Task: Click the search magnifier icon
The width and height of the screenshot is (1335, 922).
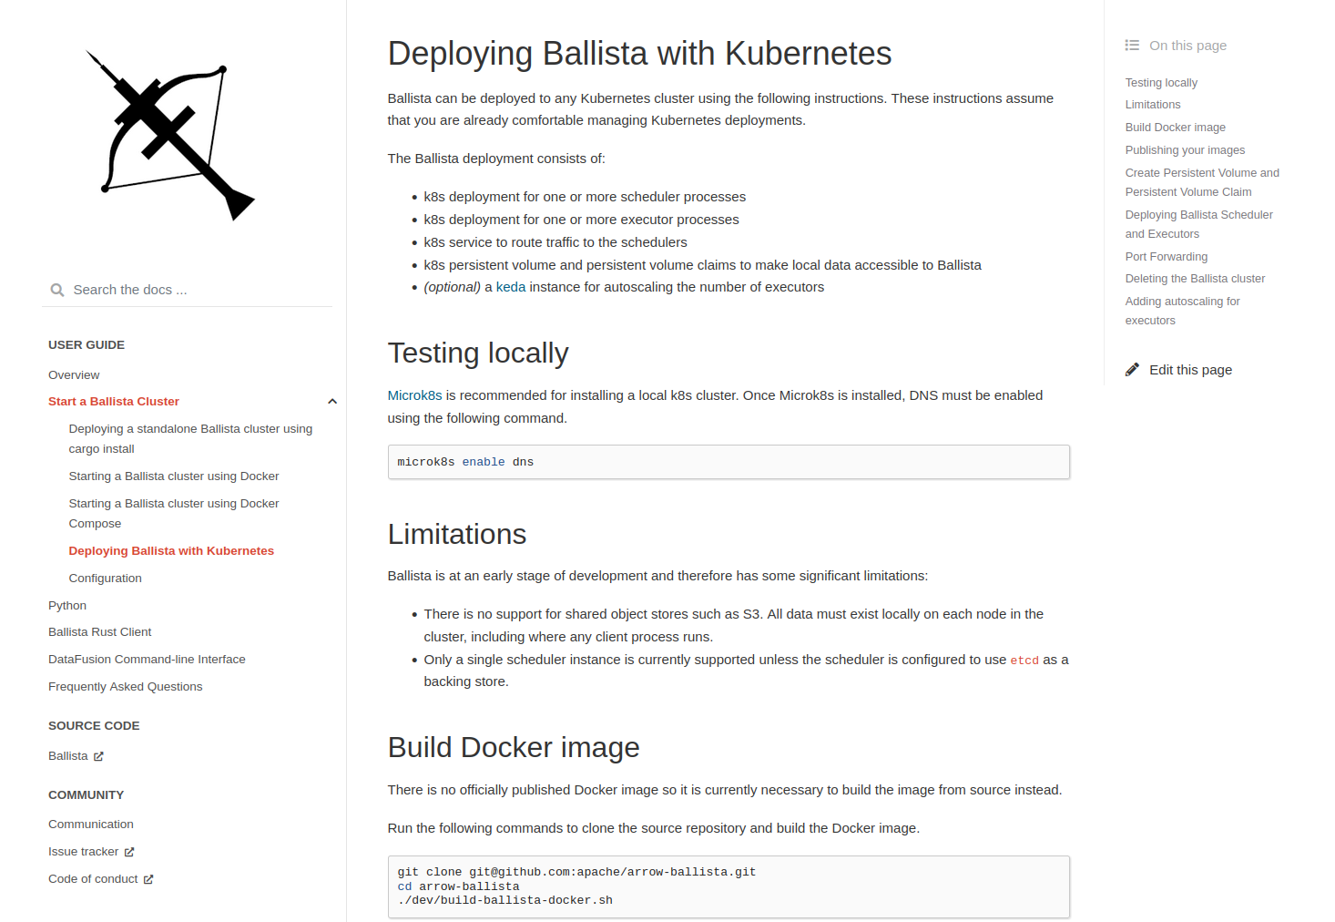Action: 57,290
